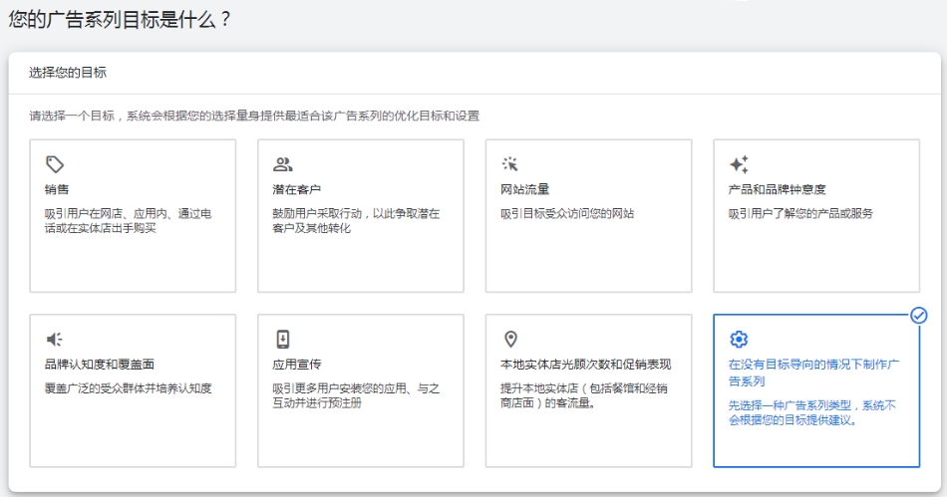Click the megaphone icon for 品牌认知度和覆盖面
This screenshot has height=500, width=947.
coord(55,339)
